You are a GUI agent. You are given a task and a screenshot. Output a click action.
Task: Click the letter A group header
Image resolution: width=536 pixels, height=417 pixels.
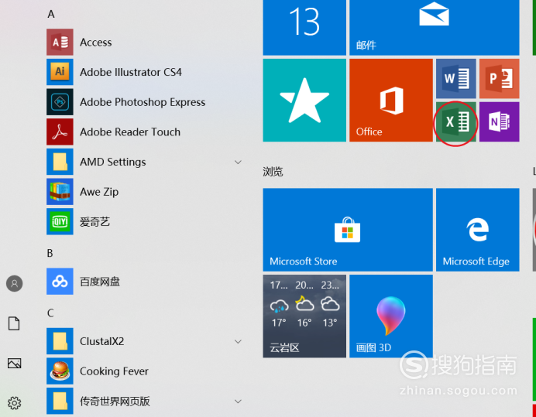[51, 14]
